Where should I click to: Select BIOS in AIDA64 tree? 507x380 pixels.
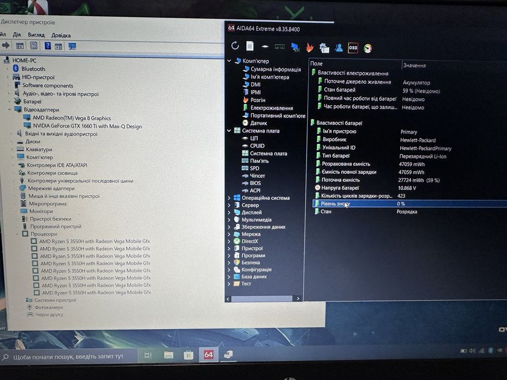pos(255,183)
